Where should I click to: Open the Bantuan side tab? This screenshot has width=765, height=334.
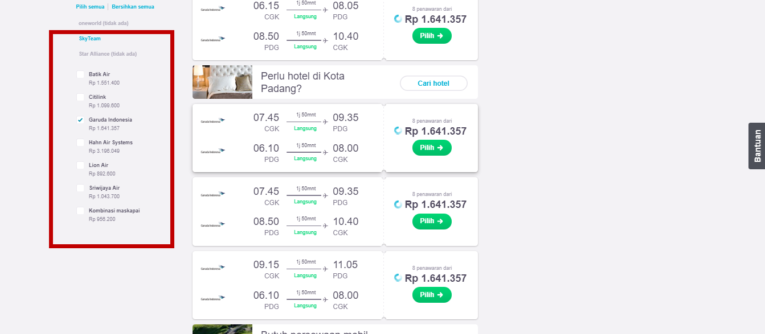[756, 146]
